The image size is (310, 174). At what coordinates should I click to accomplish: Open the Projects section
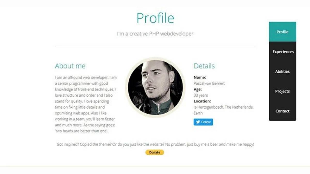click(x=282, y=91)
